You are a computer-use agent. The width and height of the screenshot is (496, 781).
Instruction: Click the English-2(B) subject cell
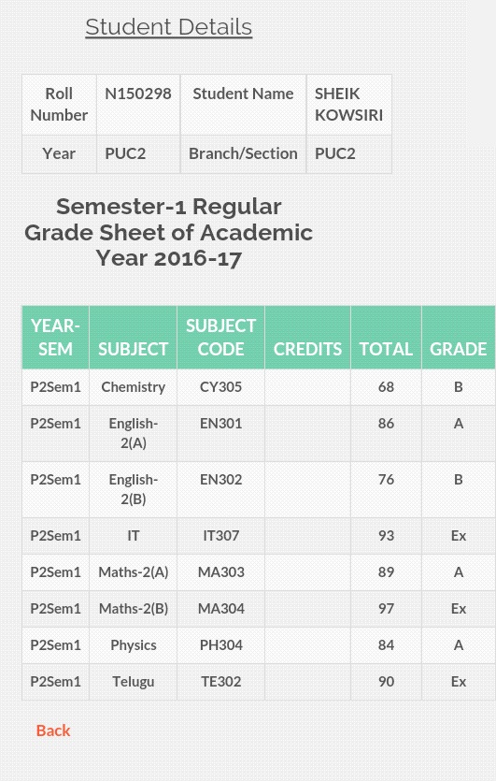coord(133,489)
